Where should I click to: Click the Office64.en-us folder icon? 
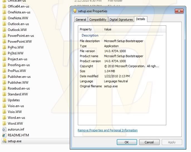(4, 6)
